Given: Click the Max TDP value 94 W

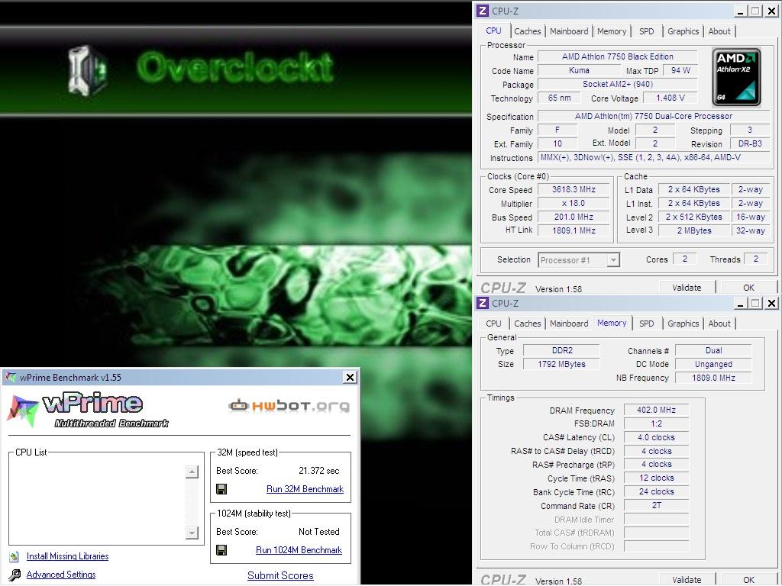Looking at the screenshot, I should pos(680,71).
